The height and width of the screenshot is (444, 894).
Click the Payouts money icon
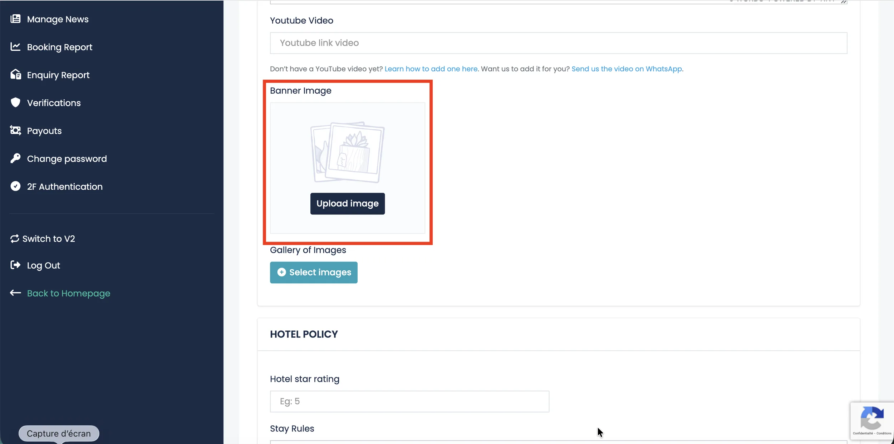(x=15, y=130)
